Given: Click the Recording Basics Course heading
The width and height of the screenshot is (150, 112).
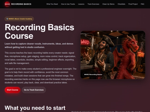Looking at the screenshot, I should (x=39, y=32).
